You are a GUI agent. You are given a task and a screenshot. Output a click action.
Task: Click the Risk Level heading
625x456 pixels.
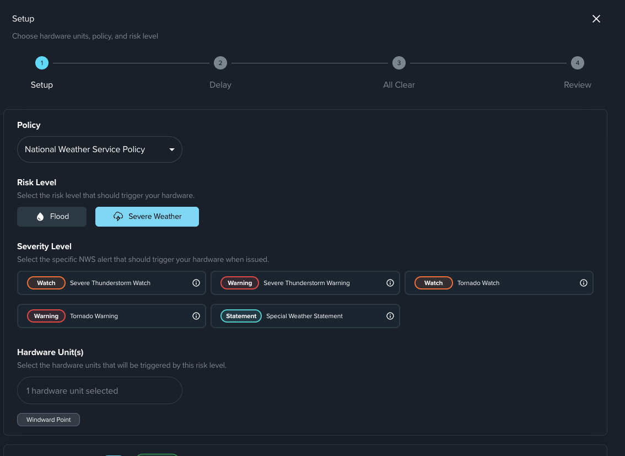click(x=37, y=183)
